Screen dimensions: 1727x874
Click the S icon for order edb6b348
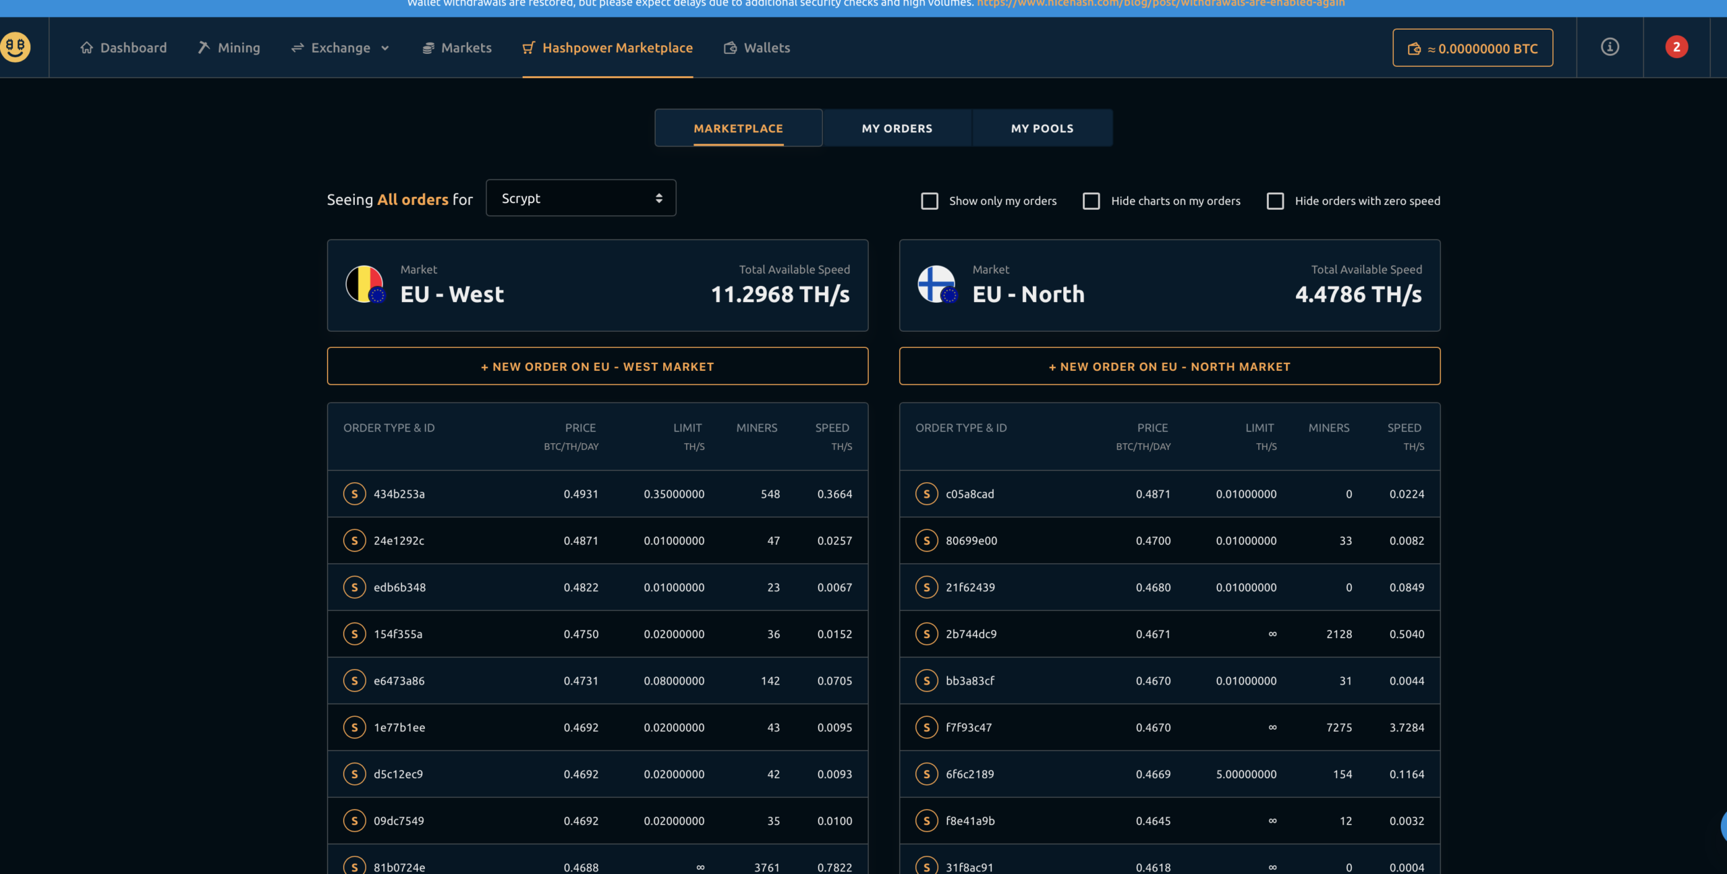click(354, 587)
